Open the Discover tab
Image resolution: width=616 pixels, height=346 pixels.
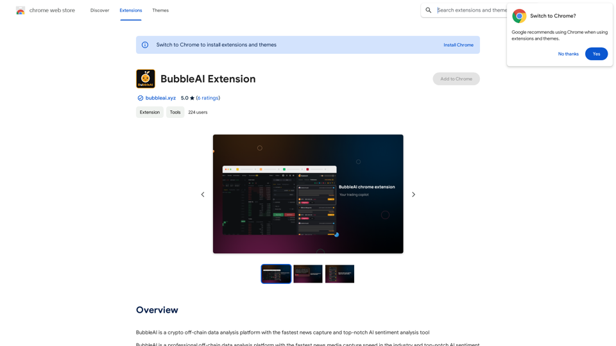(100, 10)
